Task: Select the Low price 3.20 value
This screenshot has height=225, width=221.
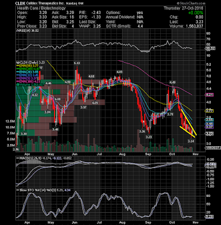Action: point(43,22)
